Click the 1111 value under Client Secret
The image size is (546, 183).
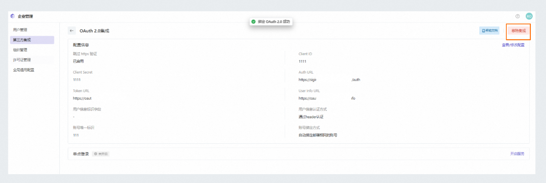[77, 79]
